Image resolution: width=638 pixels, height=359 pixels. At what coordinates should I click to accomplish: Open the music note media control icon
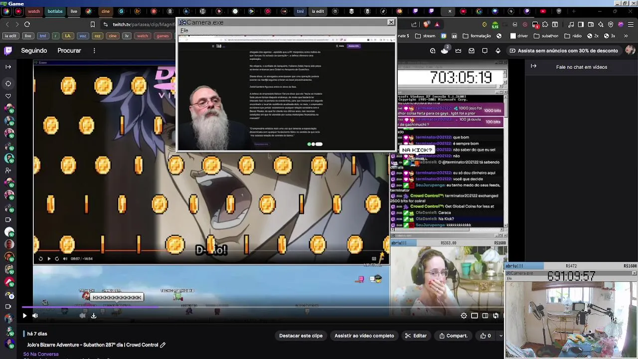(x=572, y=24)
